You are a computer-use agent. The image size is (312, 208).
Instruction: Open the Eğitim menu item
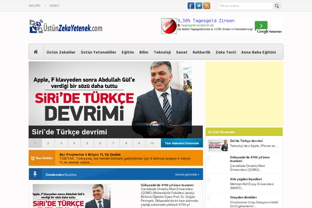click(x=128, y=52)
